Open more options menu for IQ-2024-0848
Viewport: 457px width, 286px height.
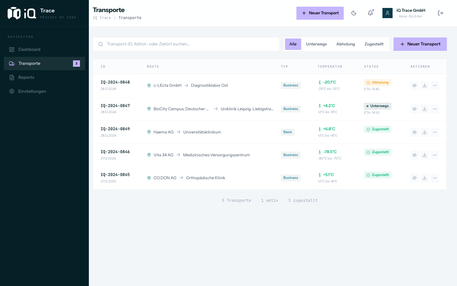pos(435,85)
